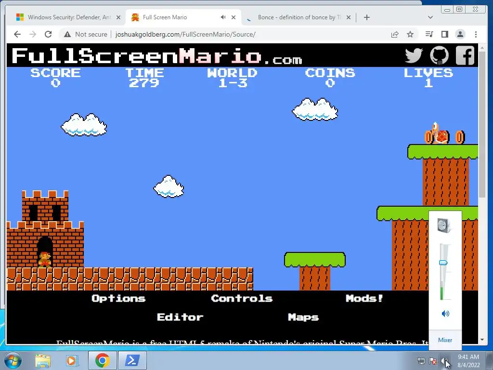The height and width of the screenshot is (370, 493).
Task: Open Chrome side panel icon
Action: [444, 34]
